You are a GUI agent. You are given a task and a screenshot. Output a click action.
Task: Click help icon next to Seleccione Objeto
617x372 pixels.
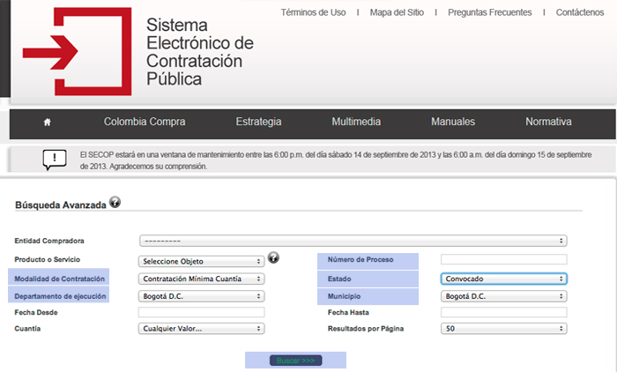(x=273, y=258)
